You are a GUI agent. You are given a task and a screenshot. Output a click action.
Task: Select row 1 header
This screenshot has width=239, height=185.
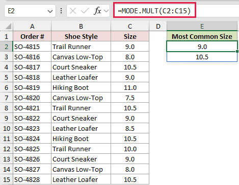tap(6, 36)
